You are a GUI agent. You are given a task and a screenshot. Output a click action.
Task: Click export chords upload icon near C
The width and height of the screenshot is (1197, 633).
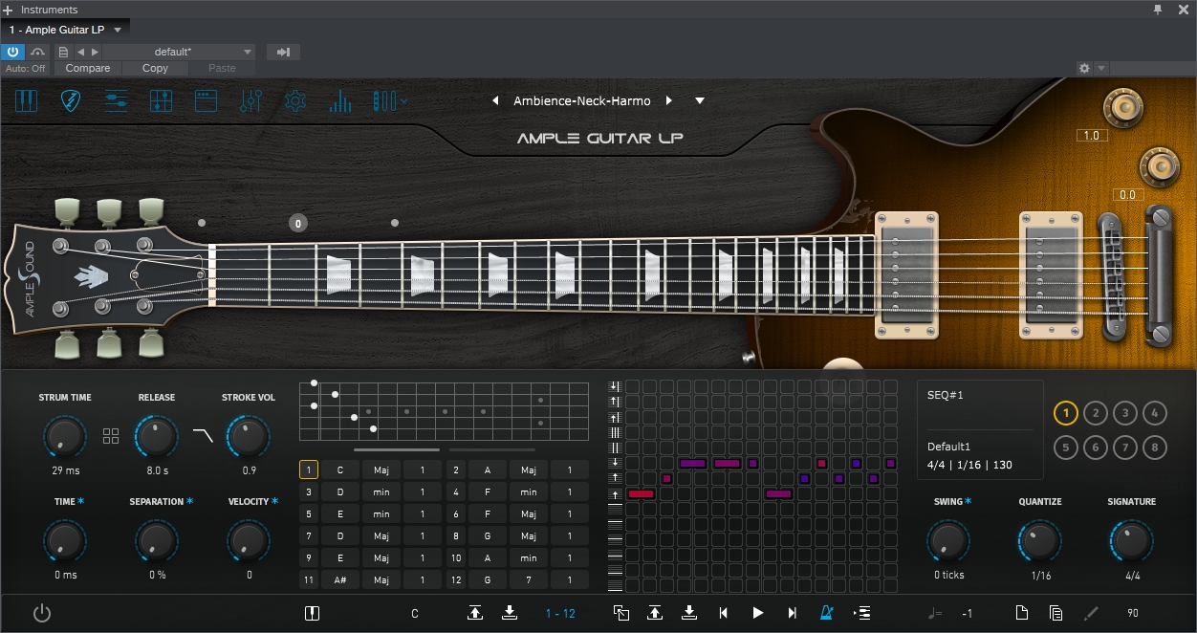[475, 613]
